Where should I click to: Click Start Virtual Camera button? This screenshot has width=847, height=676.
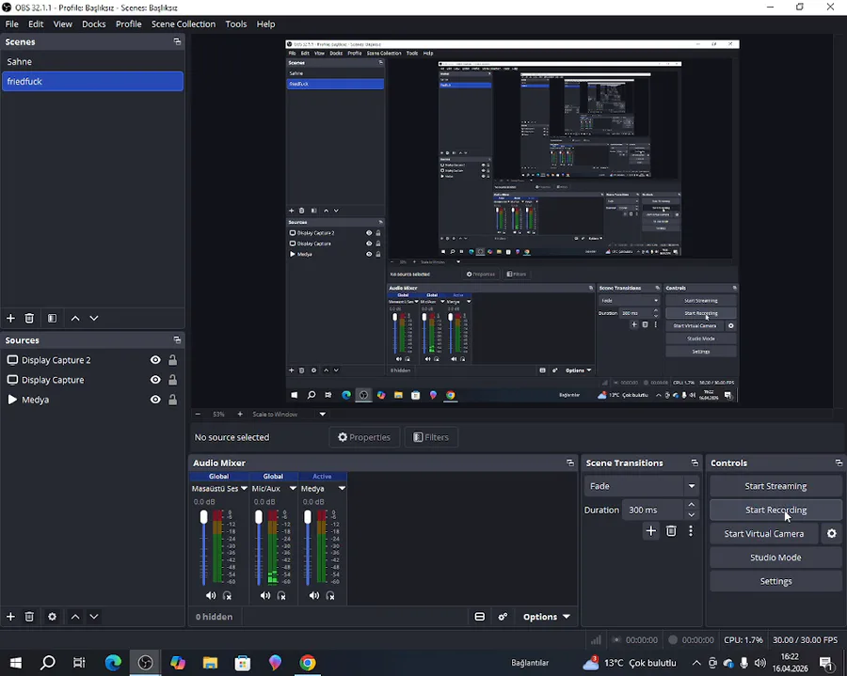[764, 534]
